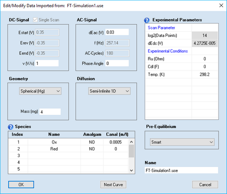Viewport: 227px width, 194px height.
Task: Open help for Experimental Parameters
Action: coord(147,20)
